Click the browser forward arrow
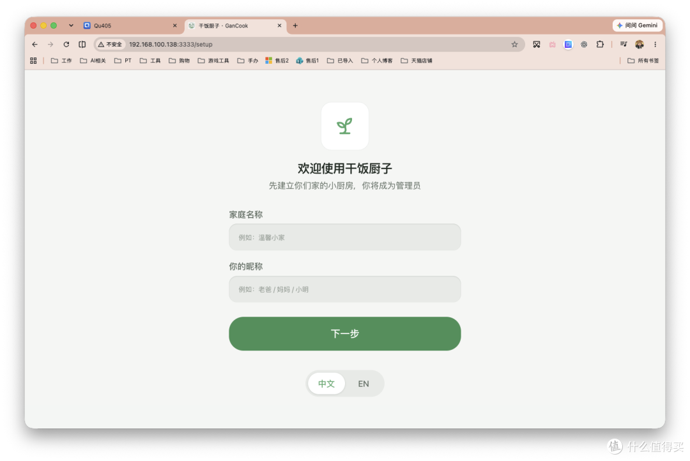The image size is (690, 461). click(x=50, y=45)
